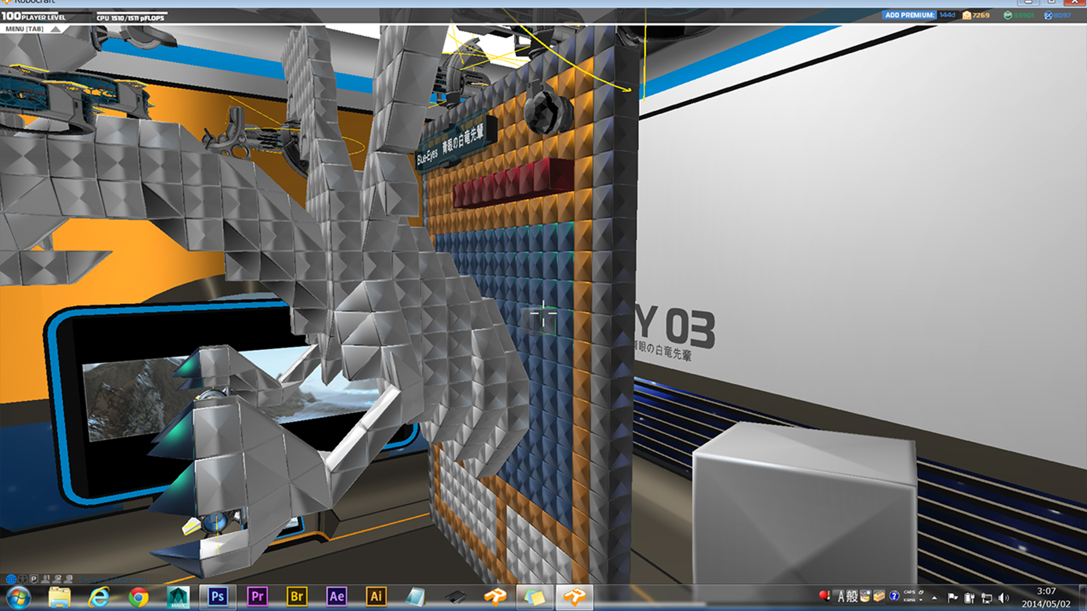
Task: Click the premium days remaining 144d
Action: tap(947, 15)
